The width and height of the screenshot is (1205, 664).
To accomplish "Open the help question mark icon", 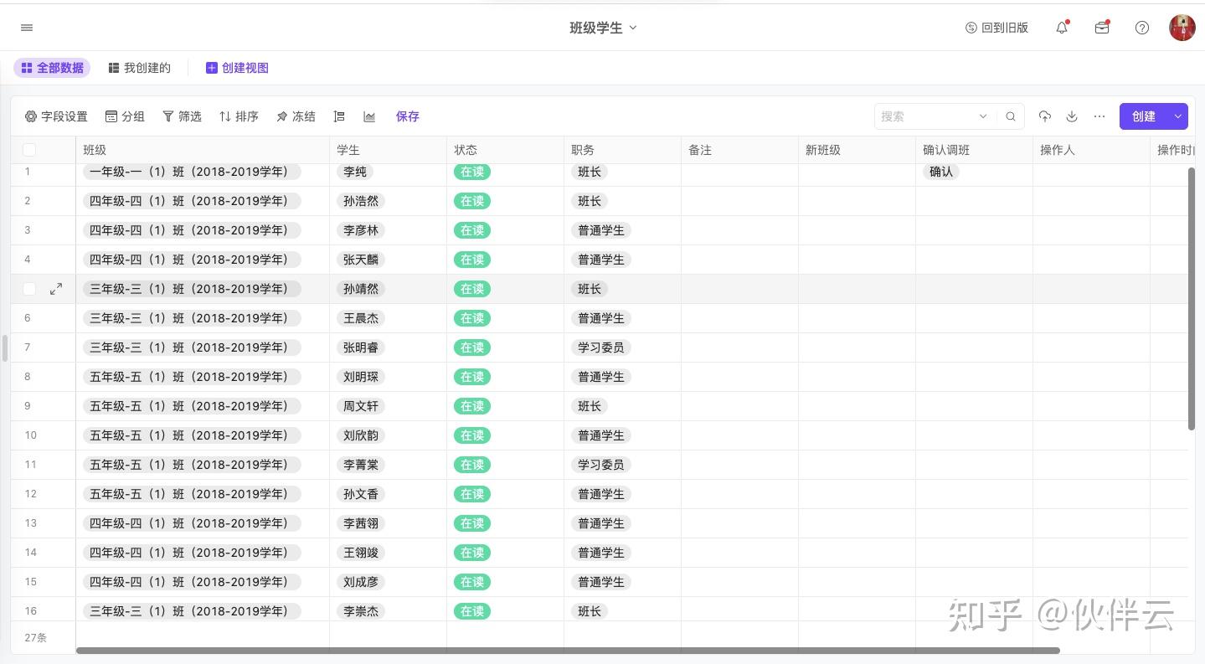I will click(1142, 28).
